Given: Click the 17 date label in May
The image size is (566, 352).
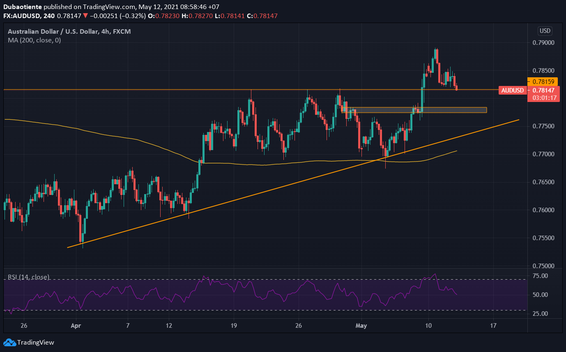Looking at the screenshot, I should click(493, 326).
